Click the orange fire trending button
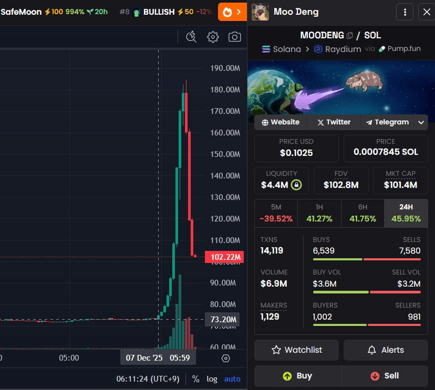This screenshot has height=390, width=435. [x=232, y=12]
